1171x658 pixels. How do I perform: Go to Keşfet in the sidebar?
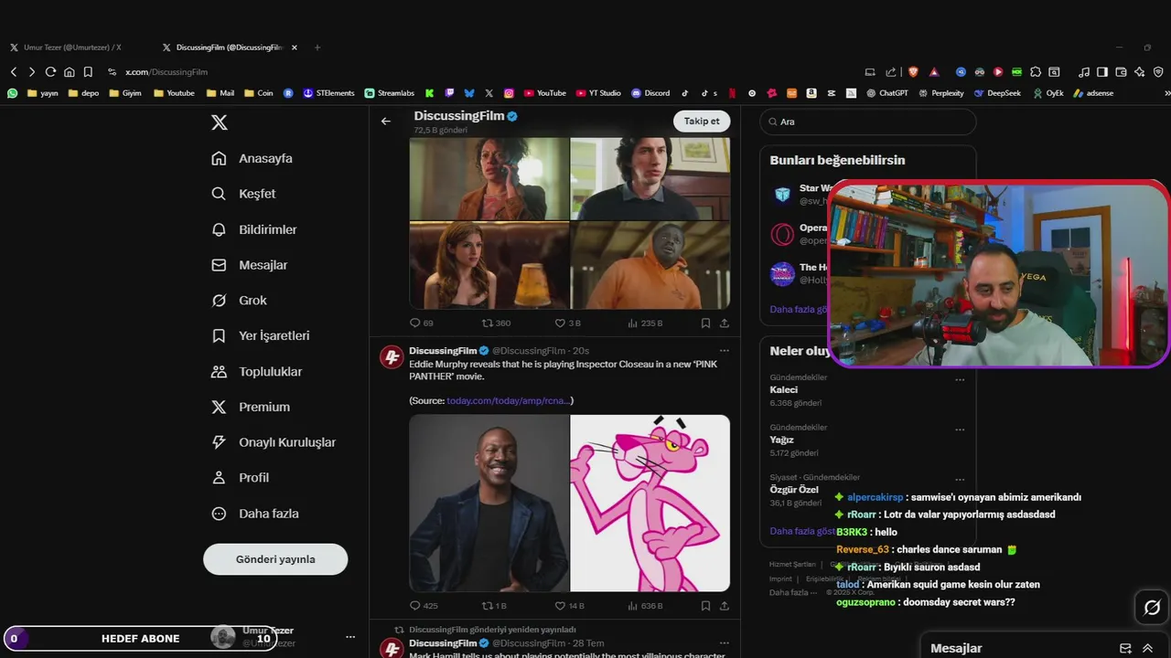[243, 194]
